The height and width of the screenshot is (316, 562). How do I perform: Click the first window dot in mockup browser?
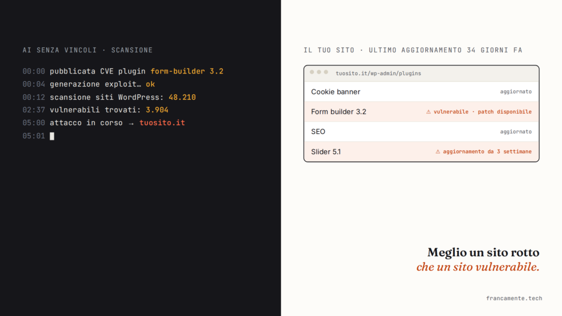312,72
